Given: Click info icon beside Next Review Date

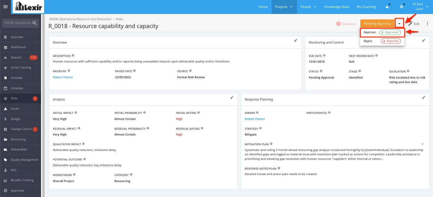Looking at the screenshot, I should [x=376, y=56].
